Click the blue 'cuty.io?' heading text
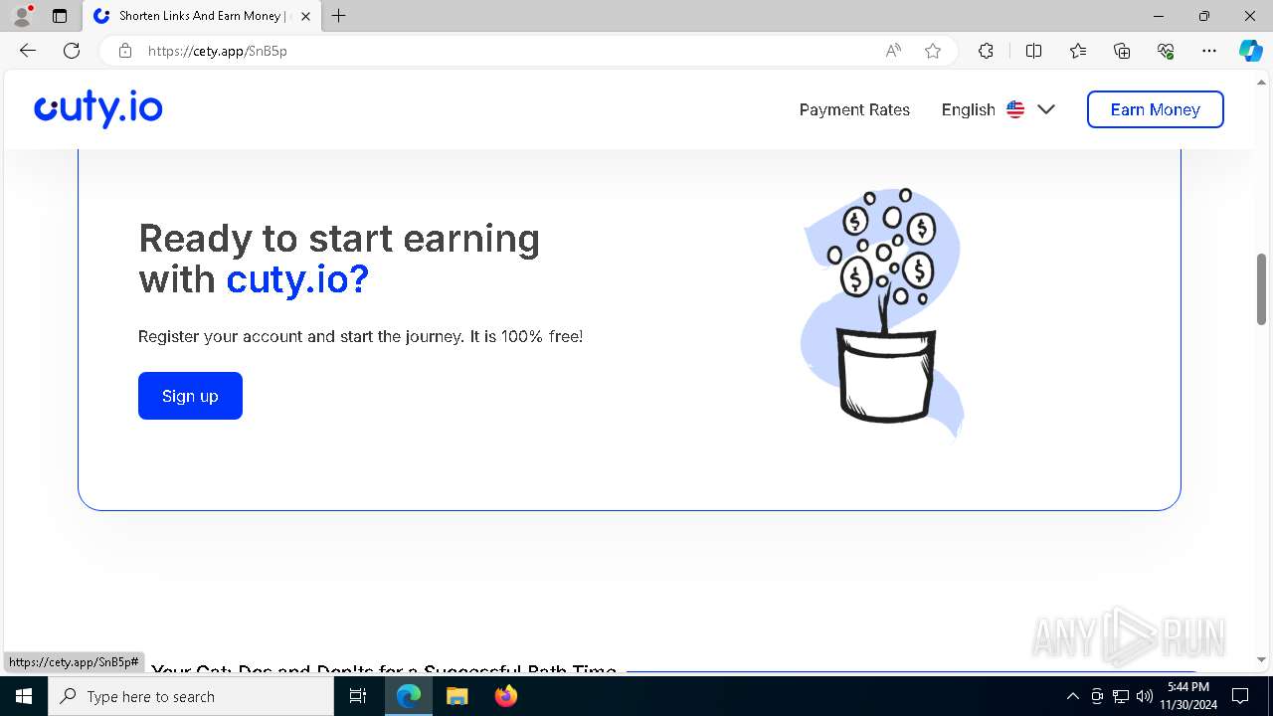The image size is (1273, 716). point(297,280)
